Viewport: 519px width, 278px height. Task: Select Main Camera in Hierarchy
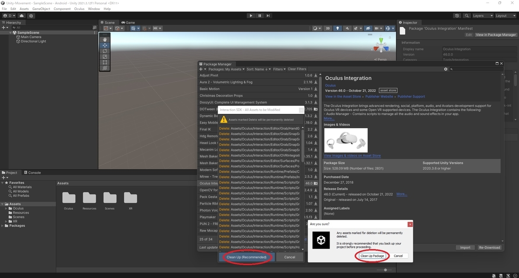(x=31, y=37)
